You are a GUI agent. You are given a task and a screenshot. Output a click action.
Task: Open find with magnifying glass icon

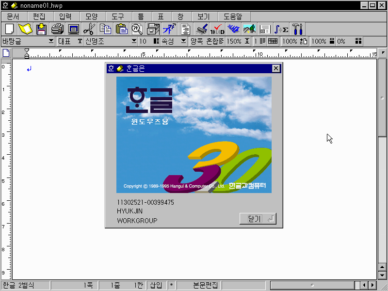137,29
